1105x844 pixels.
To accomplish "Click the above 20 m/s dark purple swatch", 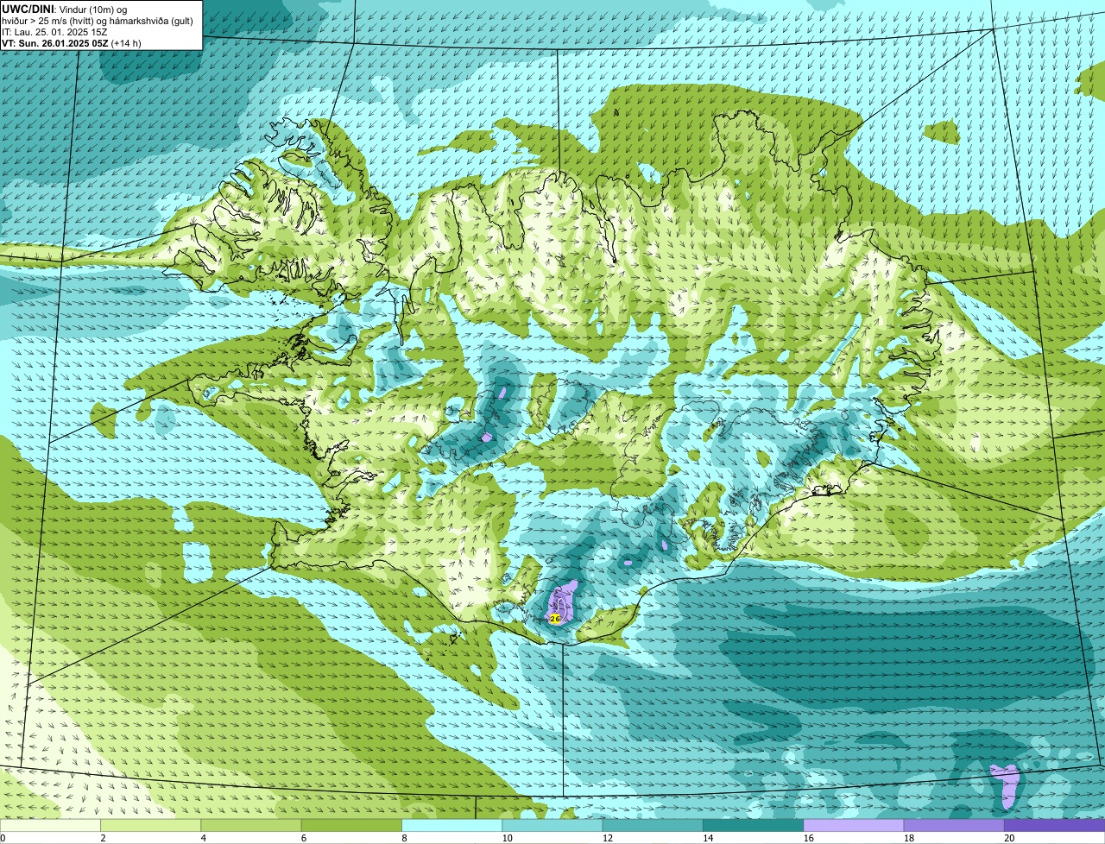I will click(x=1054, y=826).
